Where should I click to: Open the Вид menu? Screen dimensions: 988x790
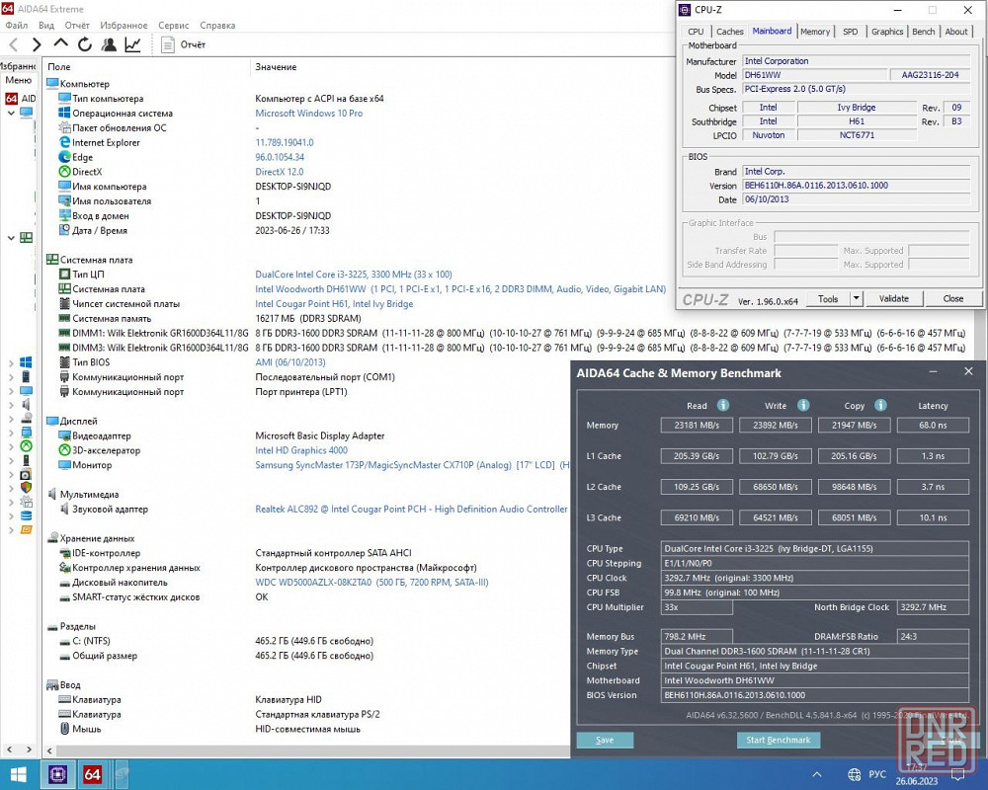[46, 26]
